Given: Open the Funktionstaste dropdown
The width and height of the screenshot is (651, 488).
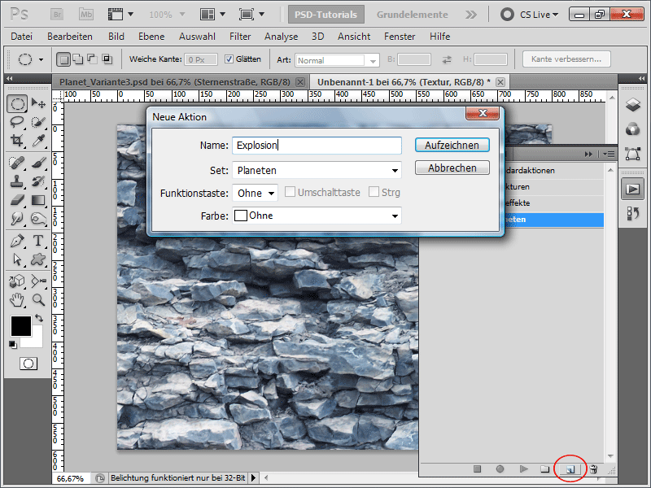Looking at the screenshot, I should [x=255, y=193].
